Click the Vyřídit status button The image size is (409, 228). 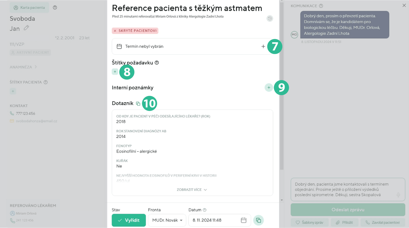(128, 220)
